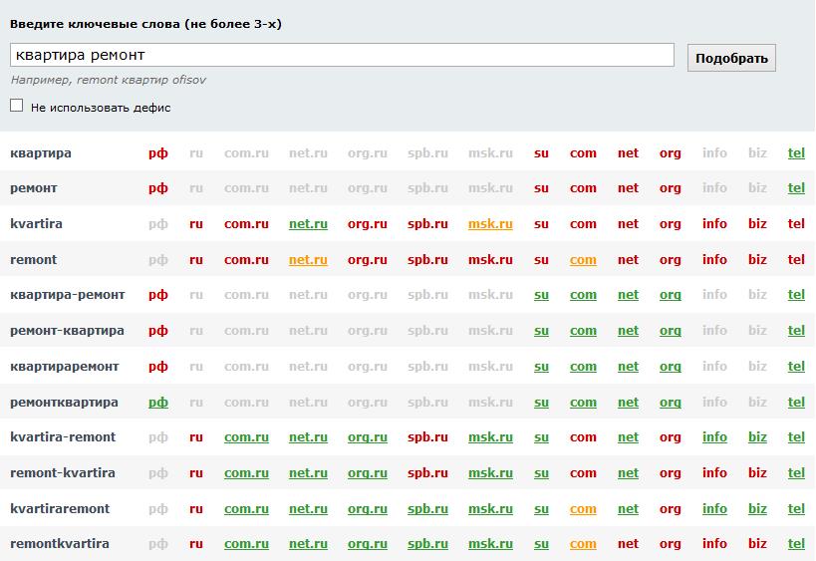
Task: Select org link for ремонтквартира
Action: pyautogui.click(x=670, y=403)
